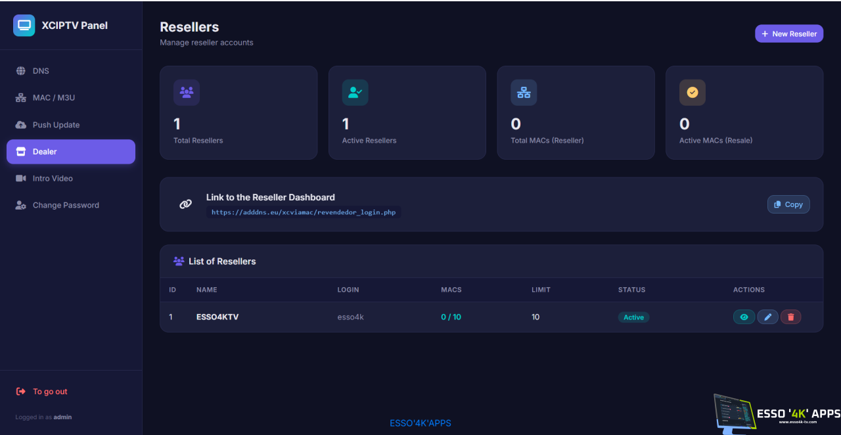Select the Dealer menu item
Image resolution: width=841 pixels, height=435 pixels.
[x=71, y=152]
